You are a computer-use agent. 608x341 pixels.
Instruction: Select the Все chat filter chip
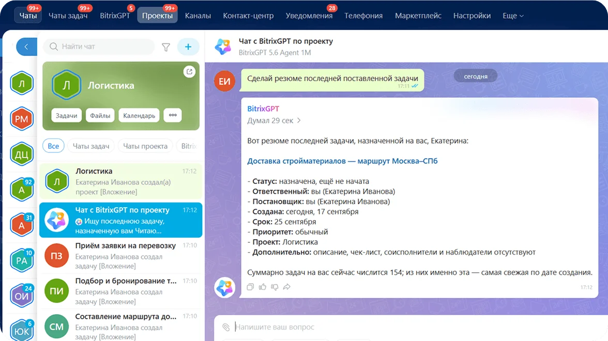(x=54, y=146)
